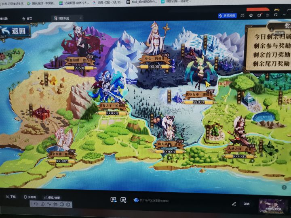Screen dimensions: 291x218
Task: Open the 动漫_优酷 bookmark
Action: (x=108, y=2)
